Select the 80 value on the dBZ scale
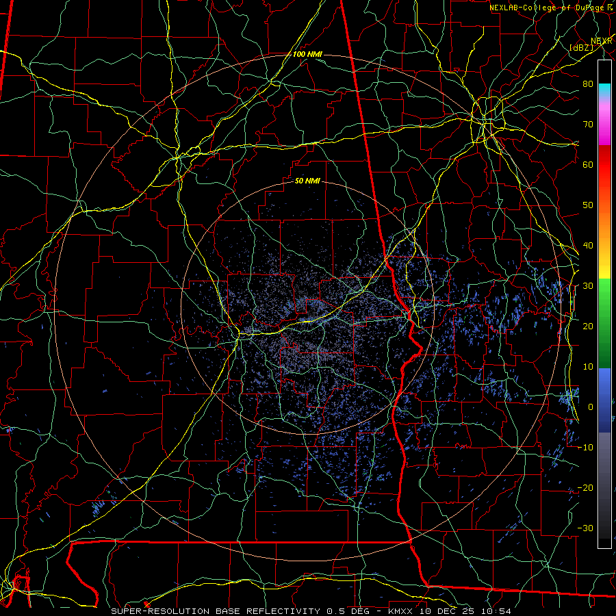 588,84
